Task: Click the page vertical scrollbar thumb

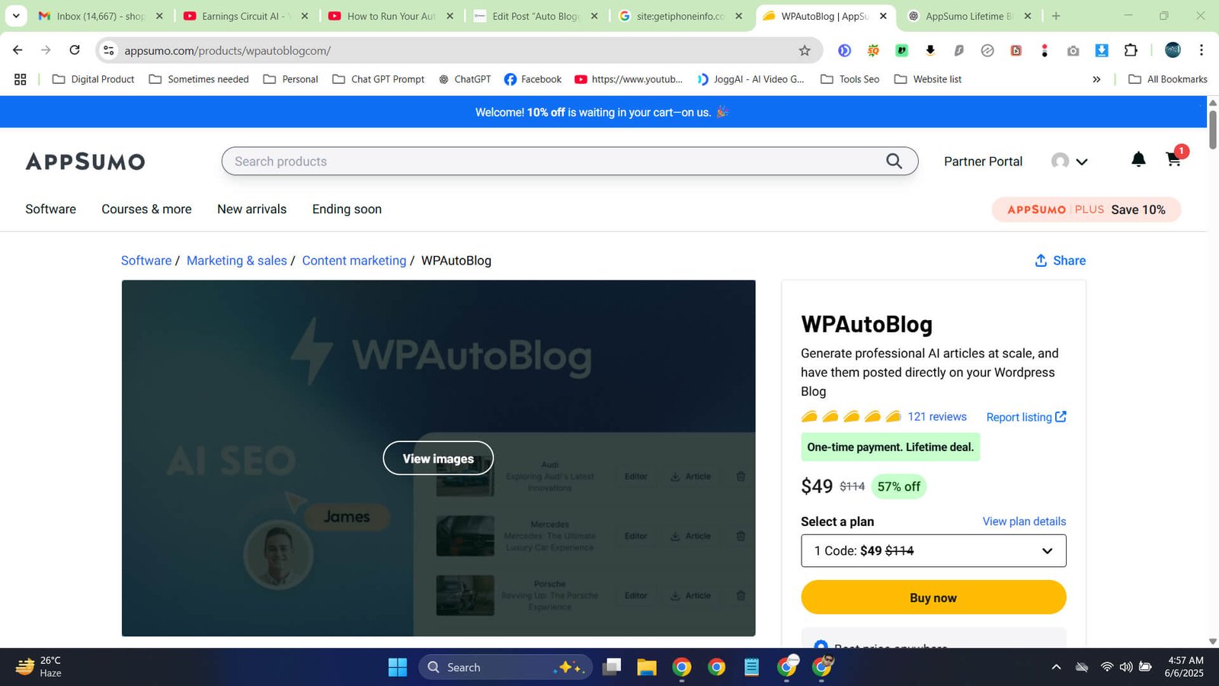Action: [x=1213, y=130]
